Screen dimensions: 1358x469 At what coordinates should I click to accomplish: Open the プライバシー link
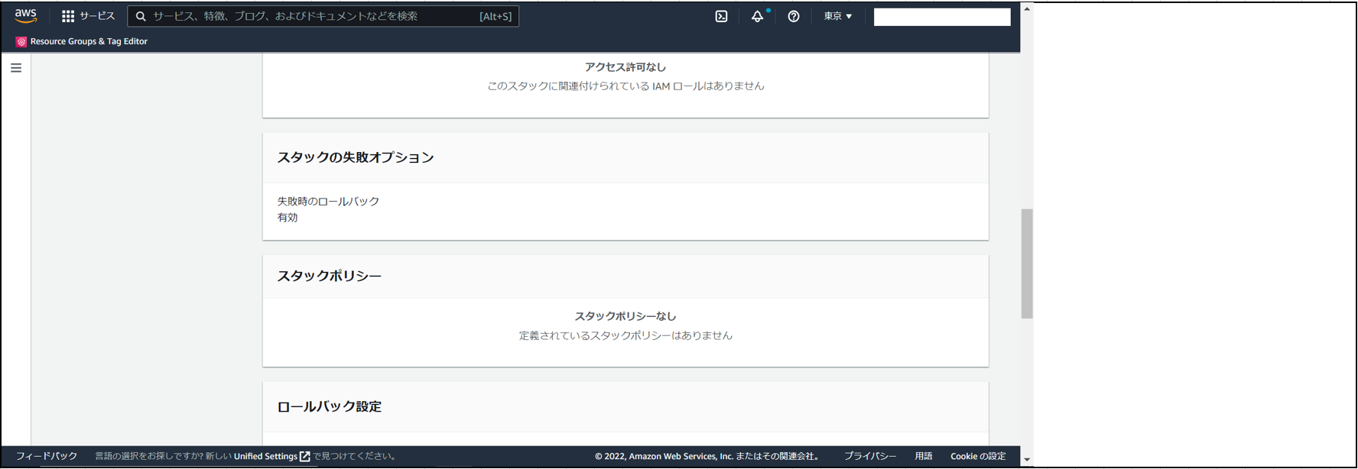[870, 456]
